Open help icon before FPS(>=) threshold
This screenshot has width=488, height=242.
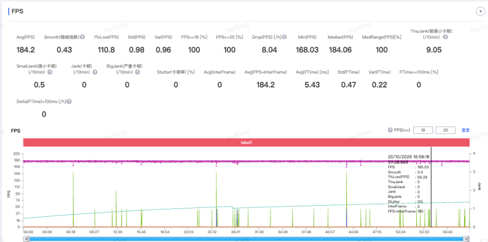(x=390, y=130)
